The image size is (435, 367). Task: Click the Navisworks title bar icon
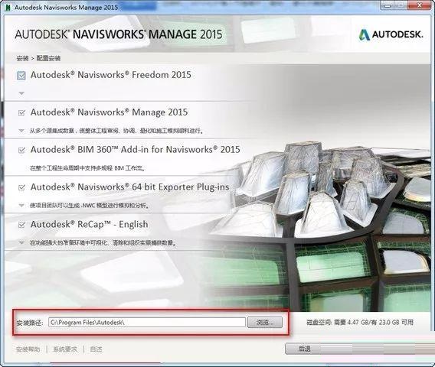[x=8, y=7]
